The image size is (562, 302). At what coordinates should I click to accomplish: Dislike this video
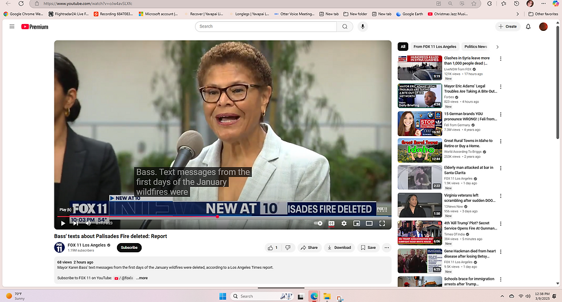click(x=288, y=248)
